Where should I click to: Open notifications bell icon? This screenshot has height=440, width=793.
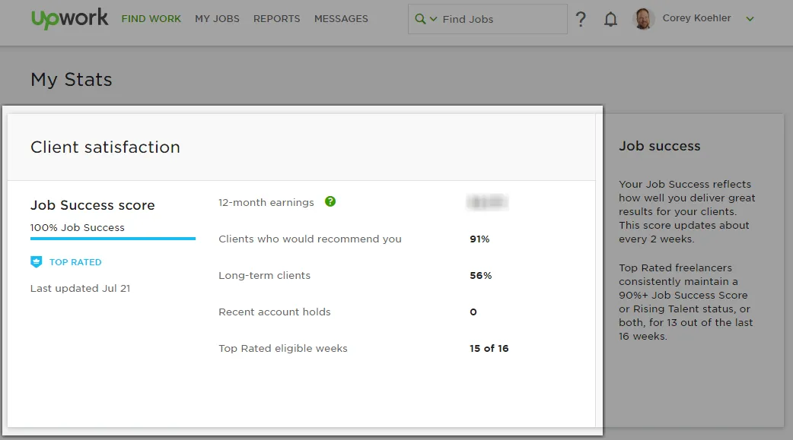tap(610, 19)
